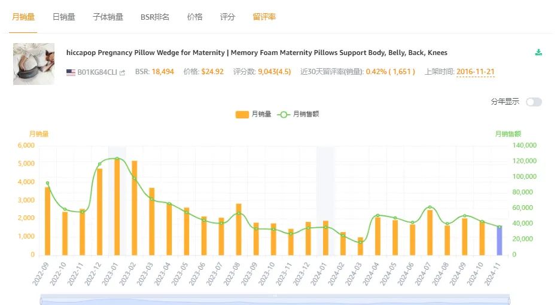
Task: Click the chart time range zoom slider
Action: [275, 300]
